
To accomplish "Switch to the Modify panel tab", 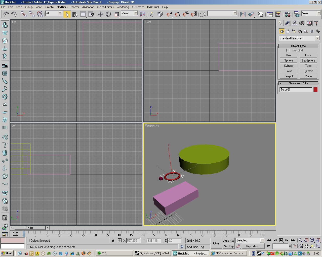I will pos(287,23).
